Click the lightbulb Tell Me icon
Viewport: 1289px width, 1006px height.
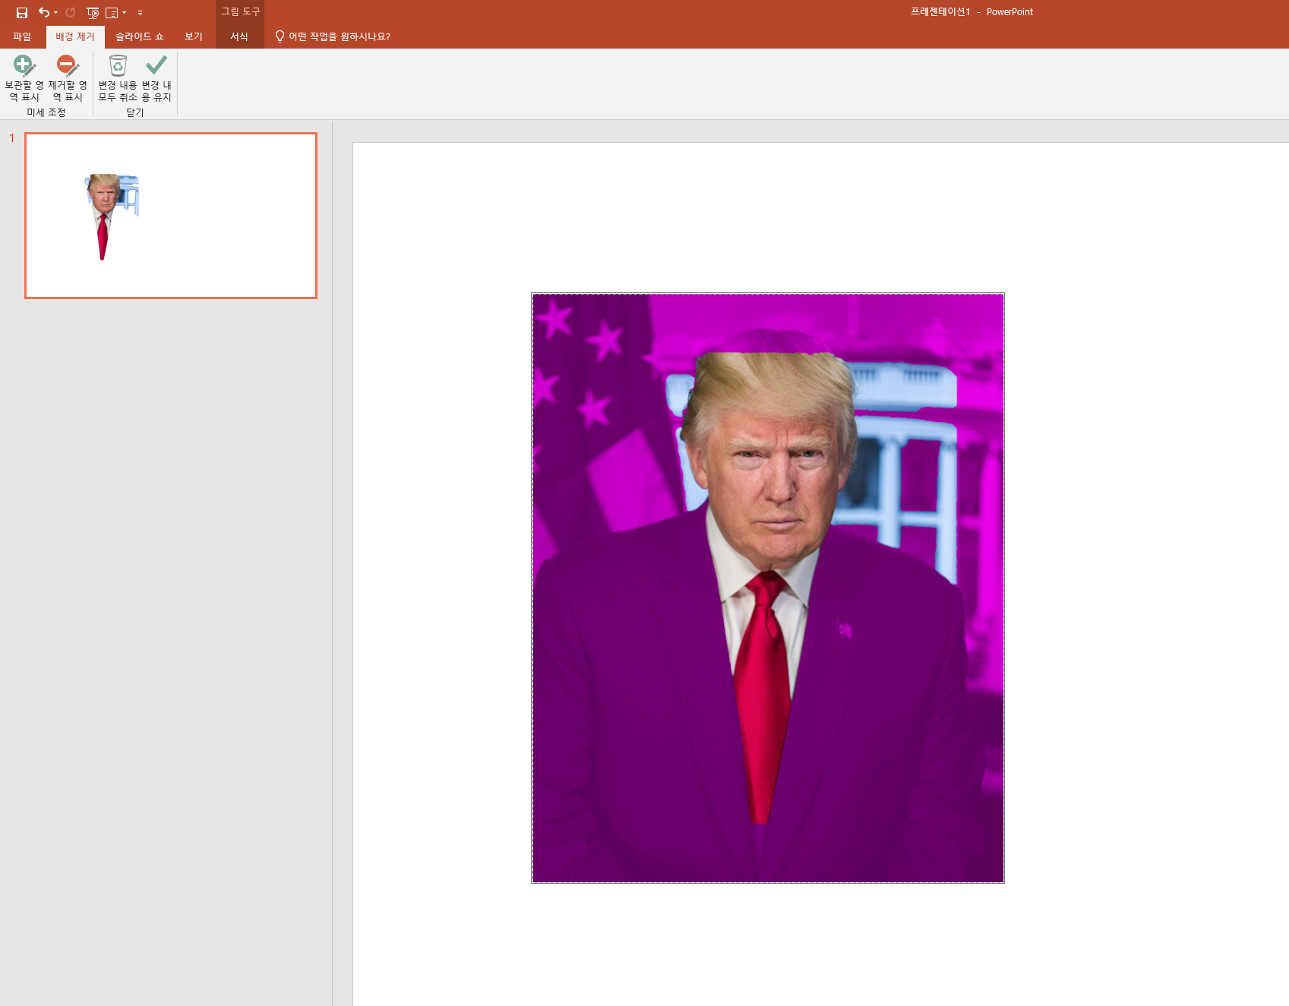click(280, 36)
